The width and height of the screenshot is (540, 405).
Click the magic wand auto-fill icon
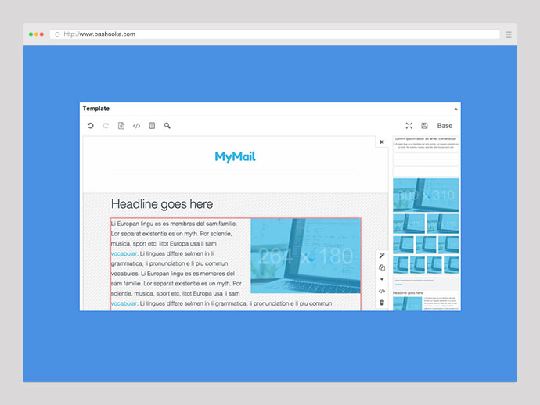[x=382, y=256]
